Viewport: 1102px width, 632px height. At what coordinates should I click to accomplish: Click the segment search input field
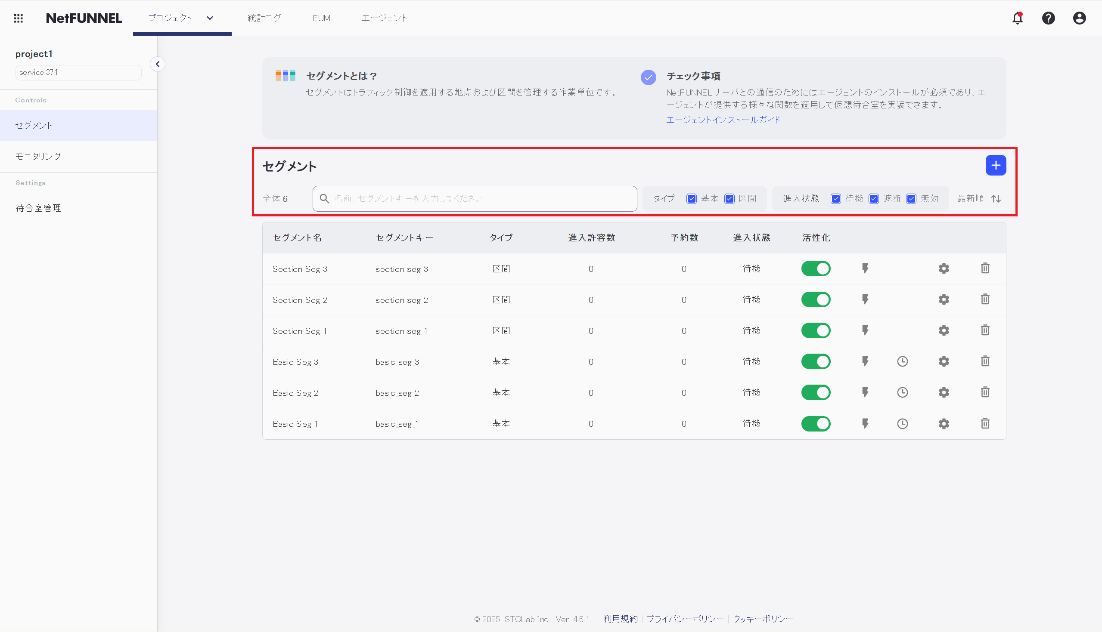[473, 198]
